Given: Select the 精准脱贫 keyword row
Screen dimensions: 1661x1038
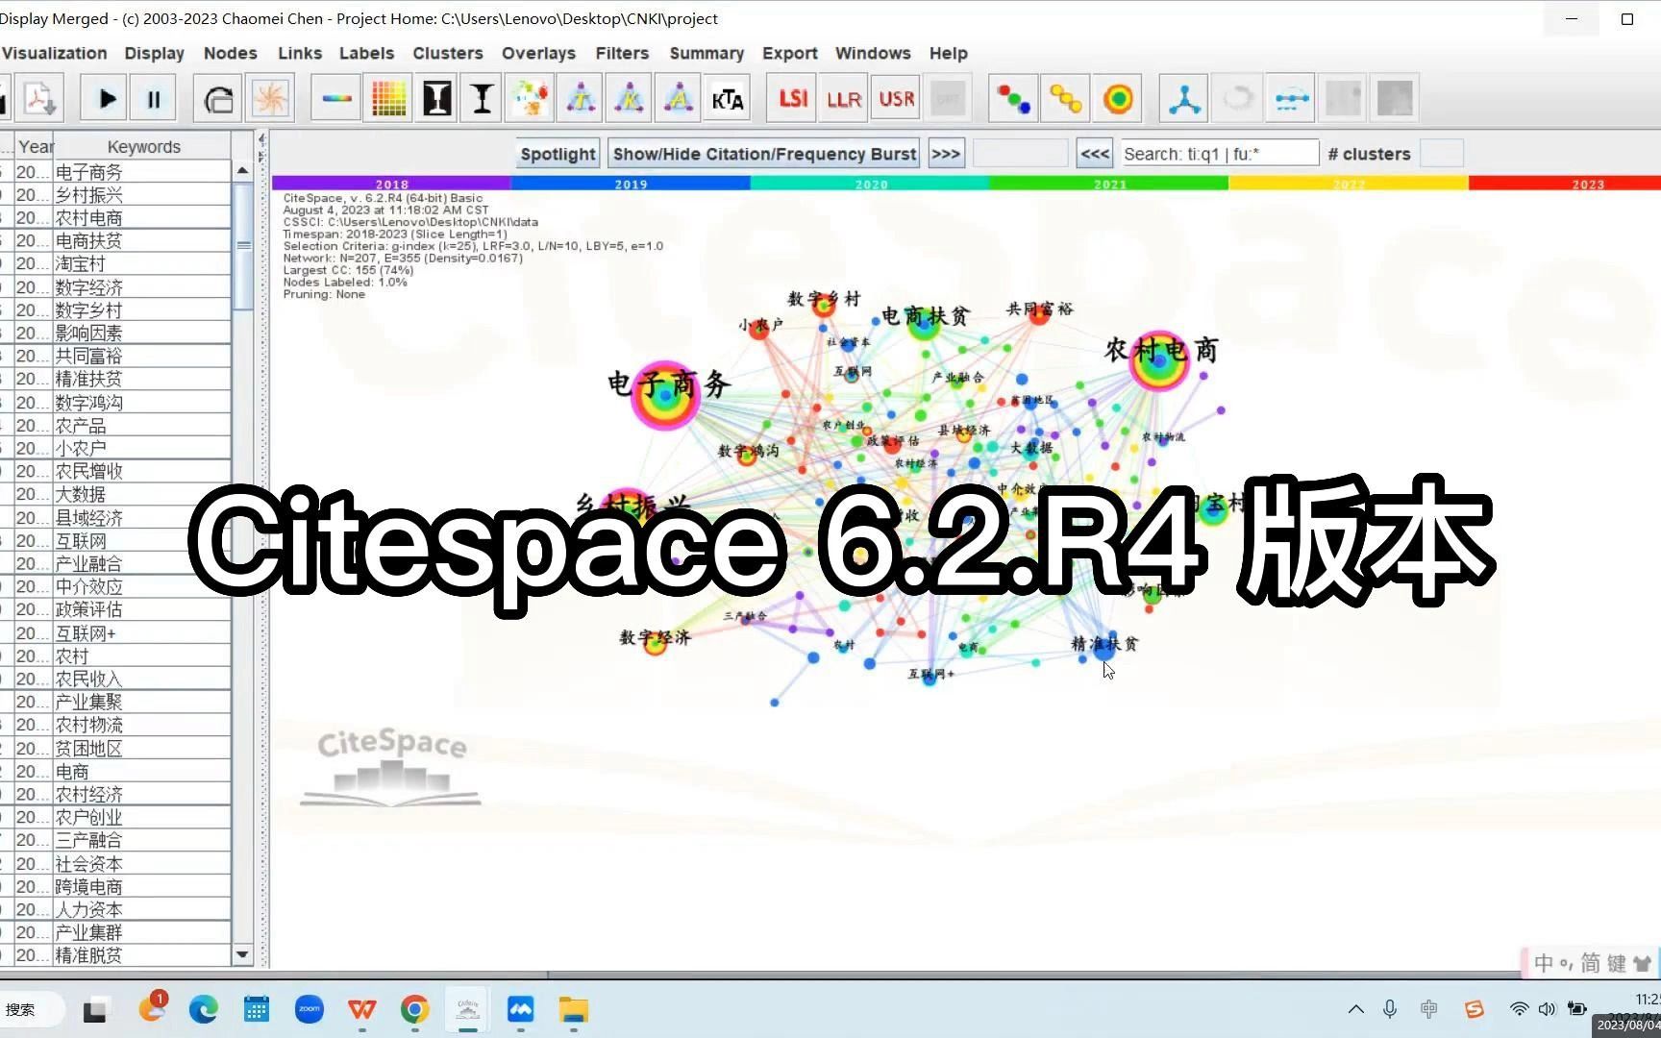Looking at the screenshot, I should [115, 955].
